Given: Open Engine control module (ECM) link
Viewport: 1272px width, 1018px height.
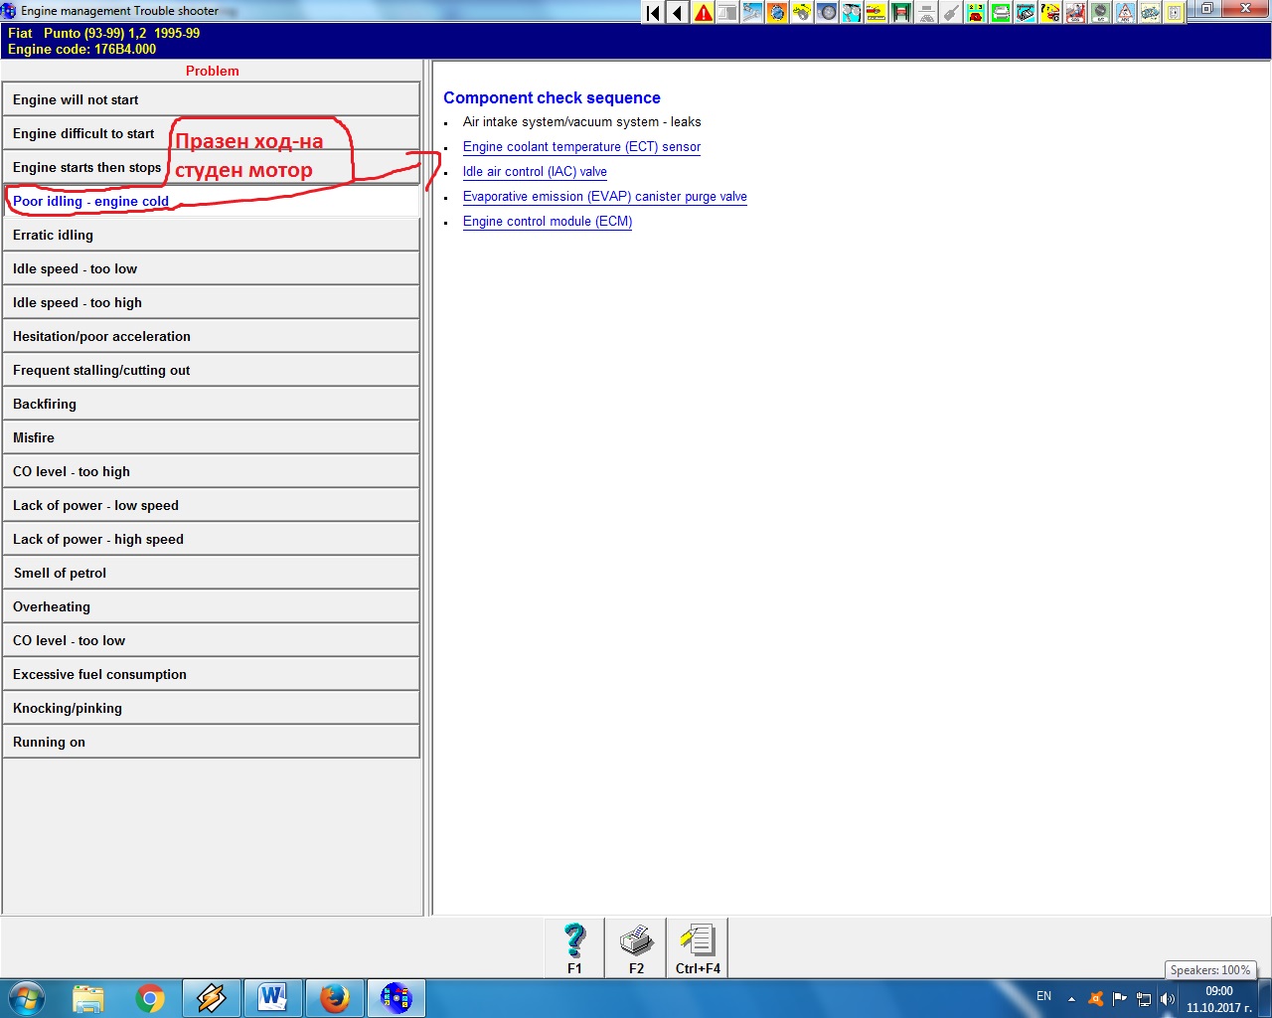Looking at the screenshot, I should click(547, 222).
